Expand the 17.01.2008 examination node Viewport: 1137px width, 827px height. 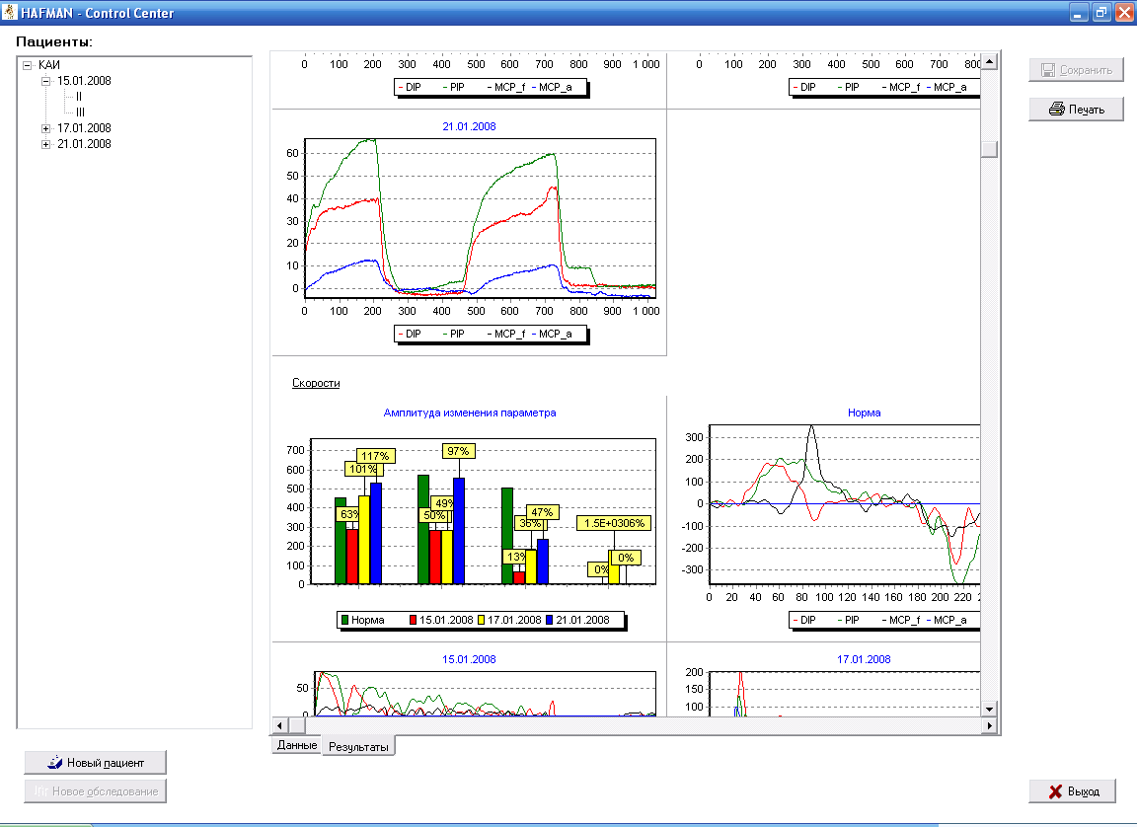tap(45, 128)
